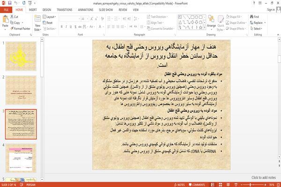Open Quick Styles gallery
Viewport: 281px width, 187px height.
click(221, 23)
